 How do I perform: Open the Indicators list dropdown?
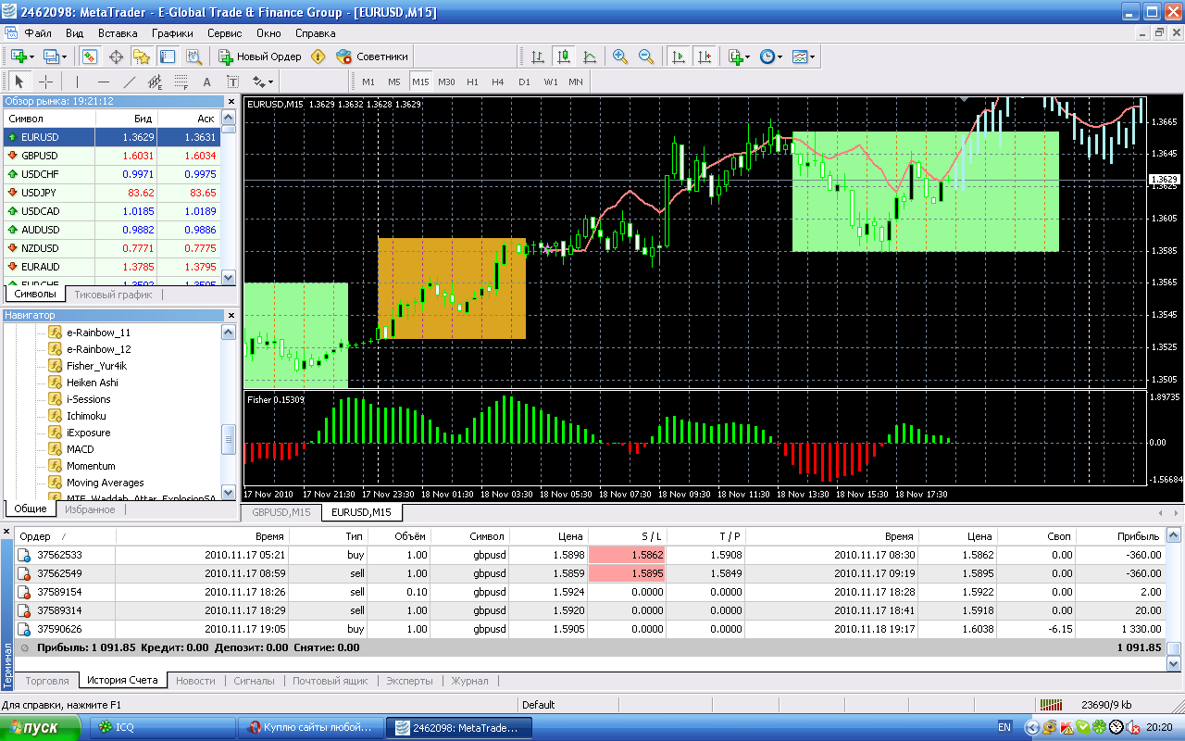(x=739, y=57)
